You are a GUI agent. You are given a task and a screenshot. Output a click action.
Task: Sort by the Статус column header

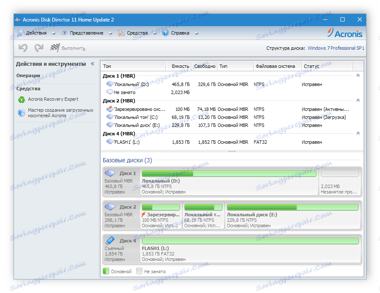[327, 66]
